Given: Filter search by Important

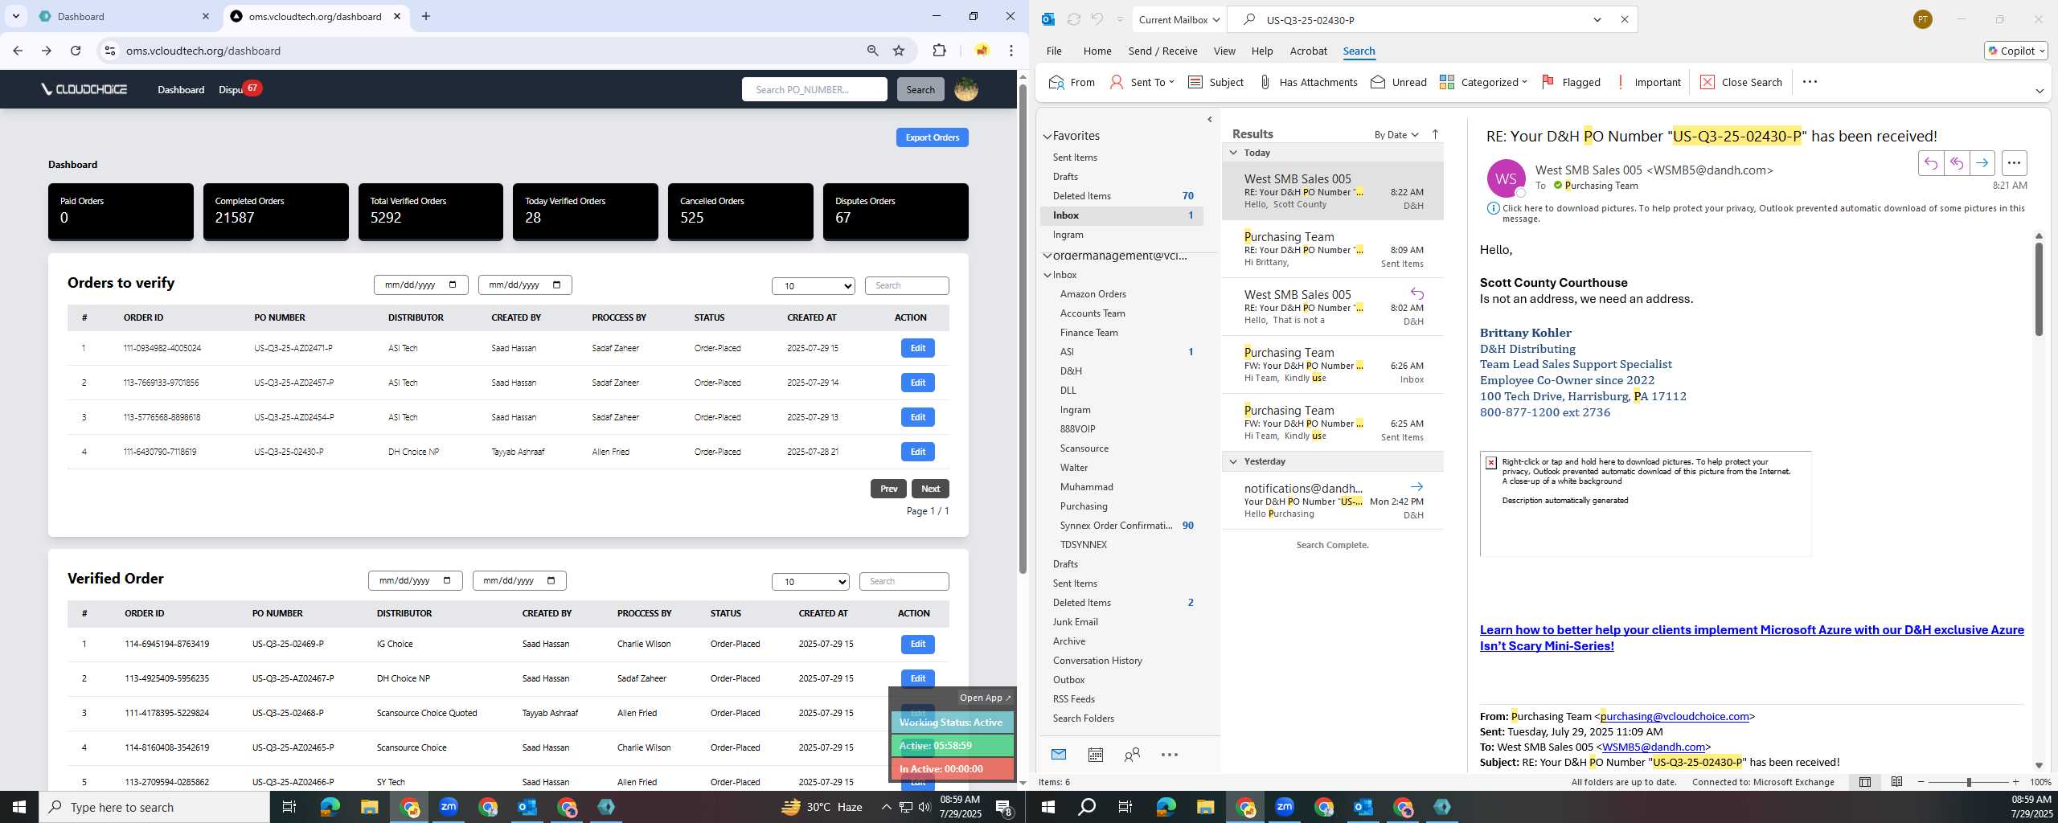Looking at the screenshot, I should pyautogui.click(x=1648, y=82).
